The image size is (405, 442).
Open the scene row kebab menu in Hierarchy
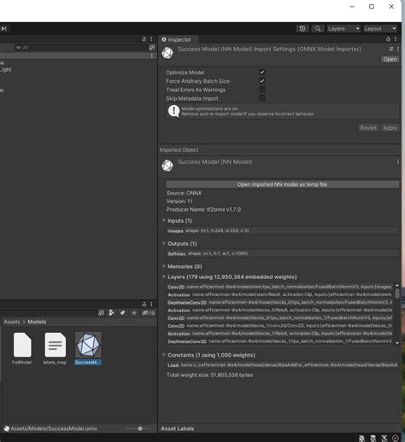coord(152,56)
